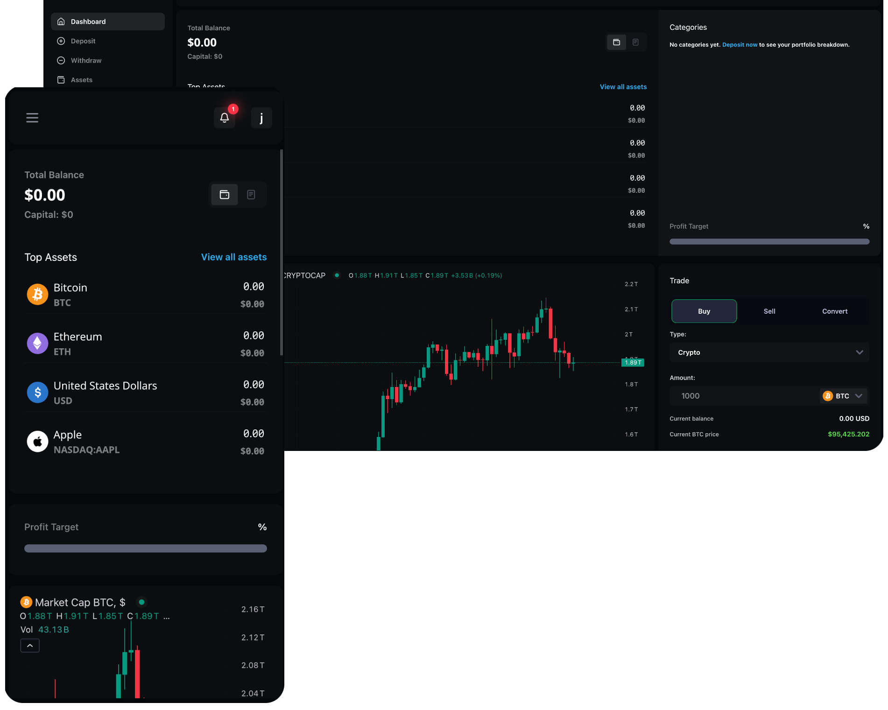Click the Bitcoin coin icon
Image resolution: width=888 pixels, height=710 pixels.
37,295
